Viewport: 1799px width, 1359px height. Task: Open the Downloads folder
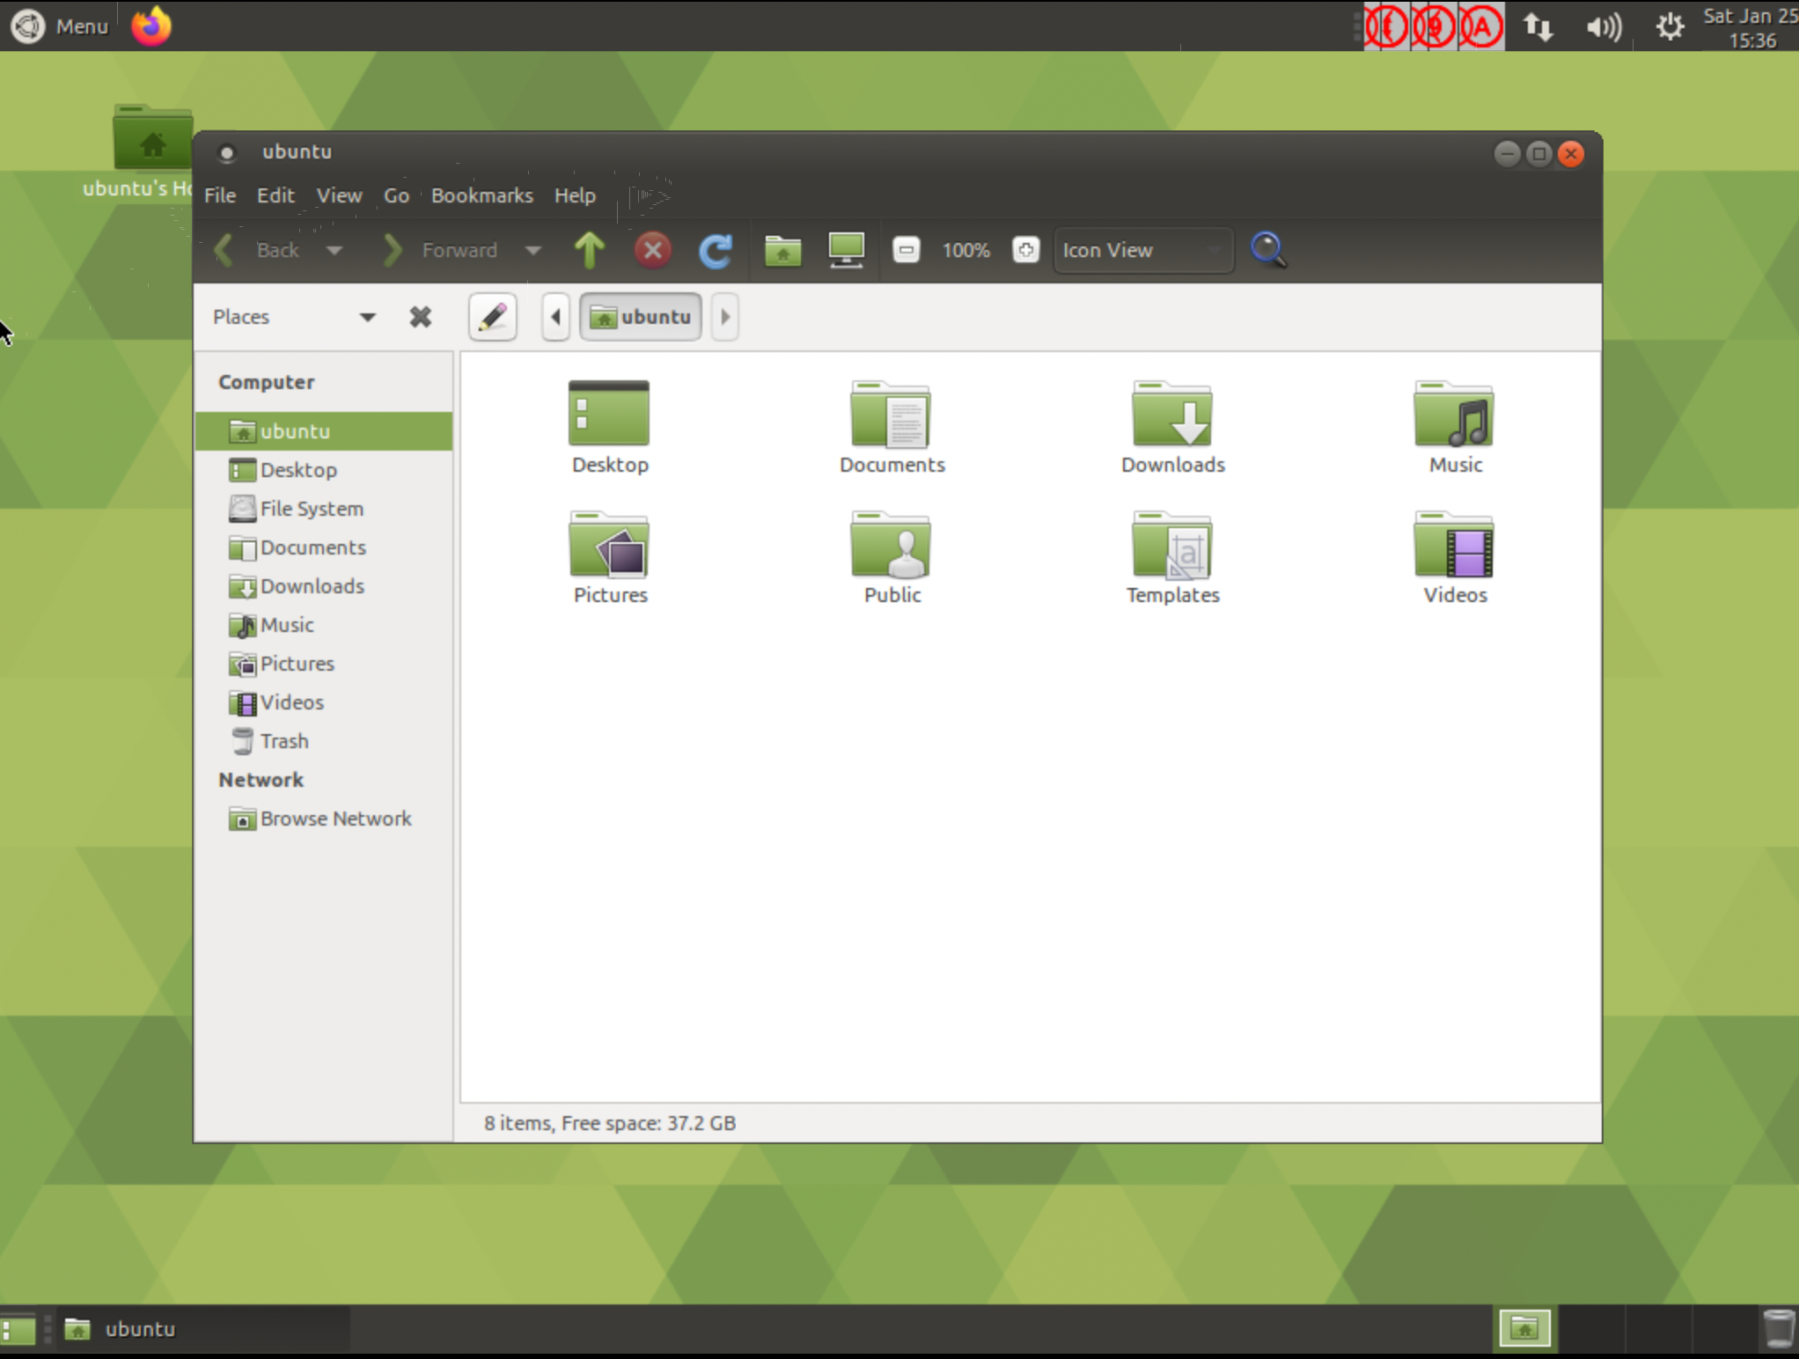coord(1171,425)
